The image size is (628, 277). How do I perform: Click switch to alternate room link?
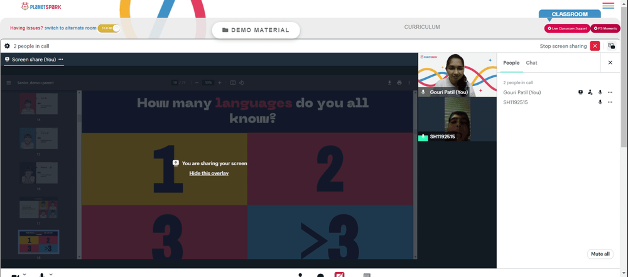click(70, 28)
